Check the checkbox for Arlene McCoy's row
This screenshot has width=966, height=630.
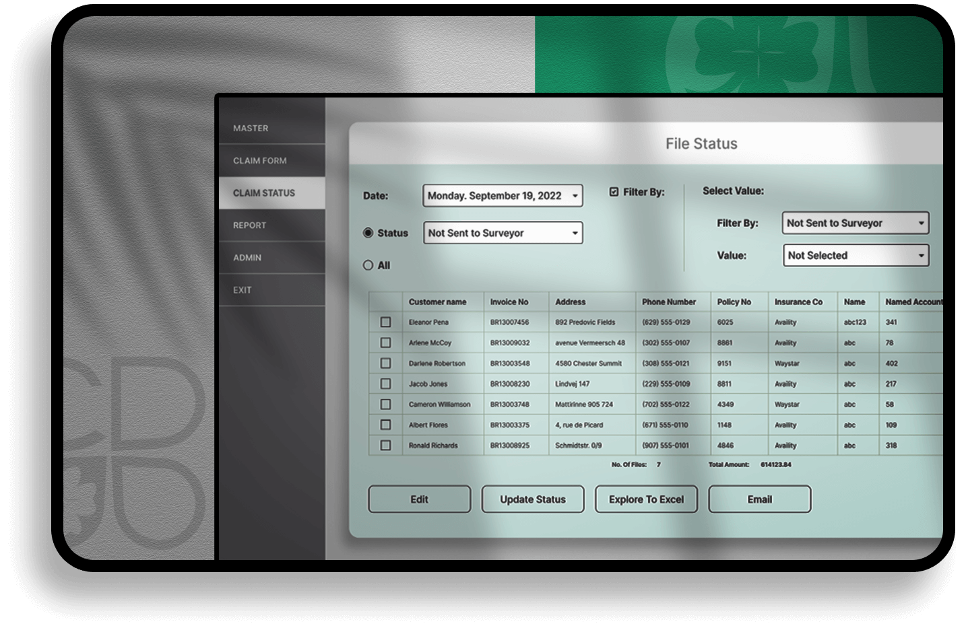(385, 343)
